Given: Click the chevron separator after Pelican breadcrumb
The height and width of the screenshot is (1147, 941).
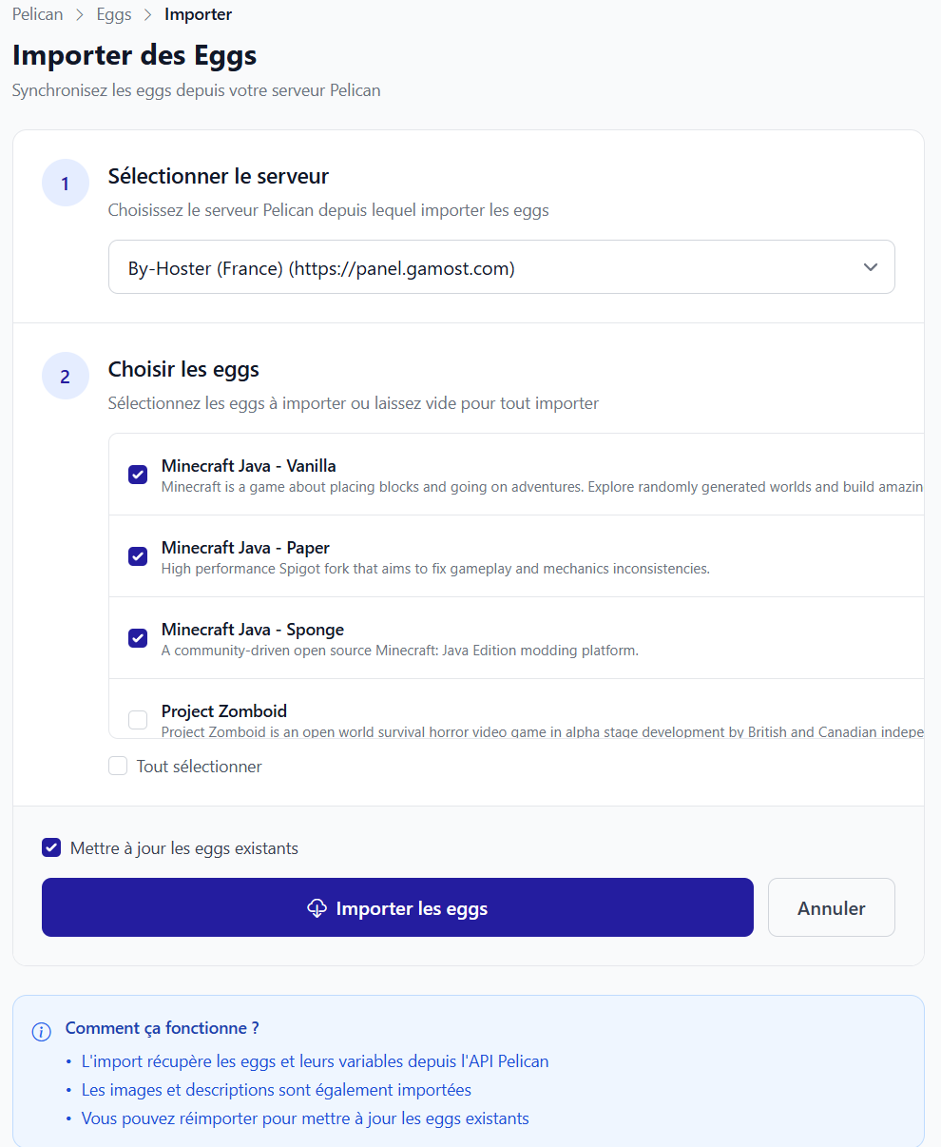Looking at the screenshot, I should pos(80,15).
